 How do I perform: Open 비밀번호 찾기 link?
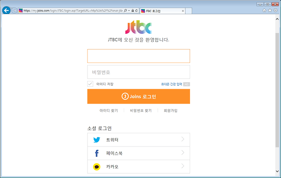(141, 111)
